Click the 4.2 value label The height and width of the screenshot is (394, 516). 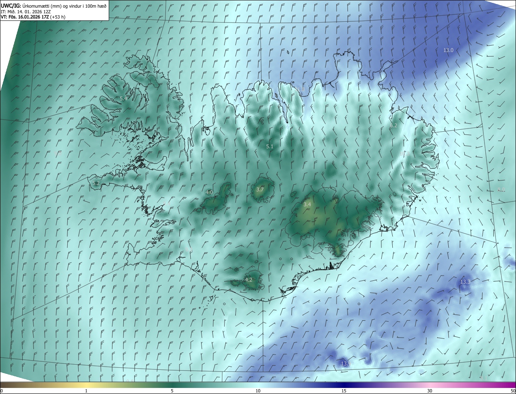coord(249,280)
